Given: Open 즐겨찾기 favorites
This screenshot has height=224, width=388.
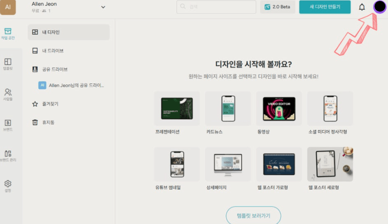Looking at the screenshot, I should [x=69, y=104].
